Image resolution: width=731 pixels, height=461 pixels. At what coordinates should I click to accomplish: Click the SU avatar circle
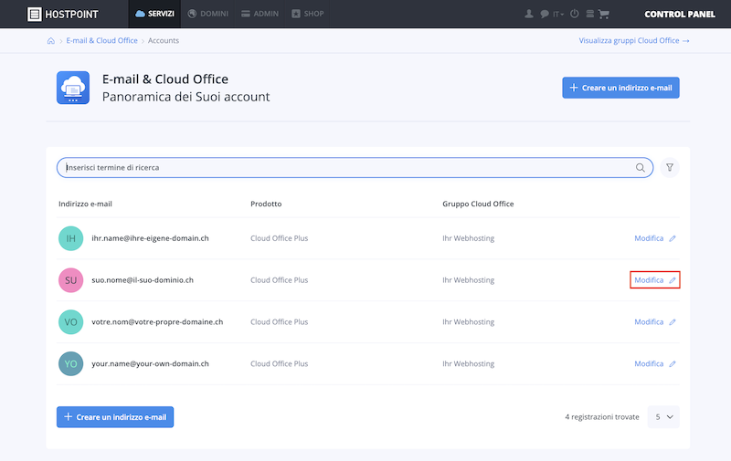71,280
